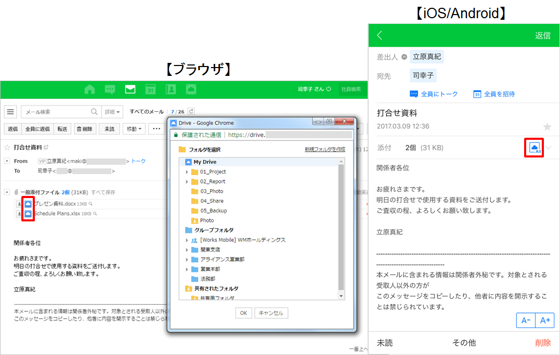Click the OK button in Drive dialog
The width and height of the screenshot is (560, 355).
243,313
